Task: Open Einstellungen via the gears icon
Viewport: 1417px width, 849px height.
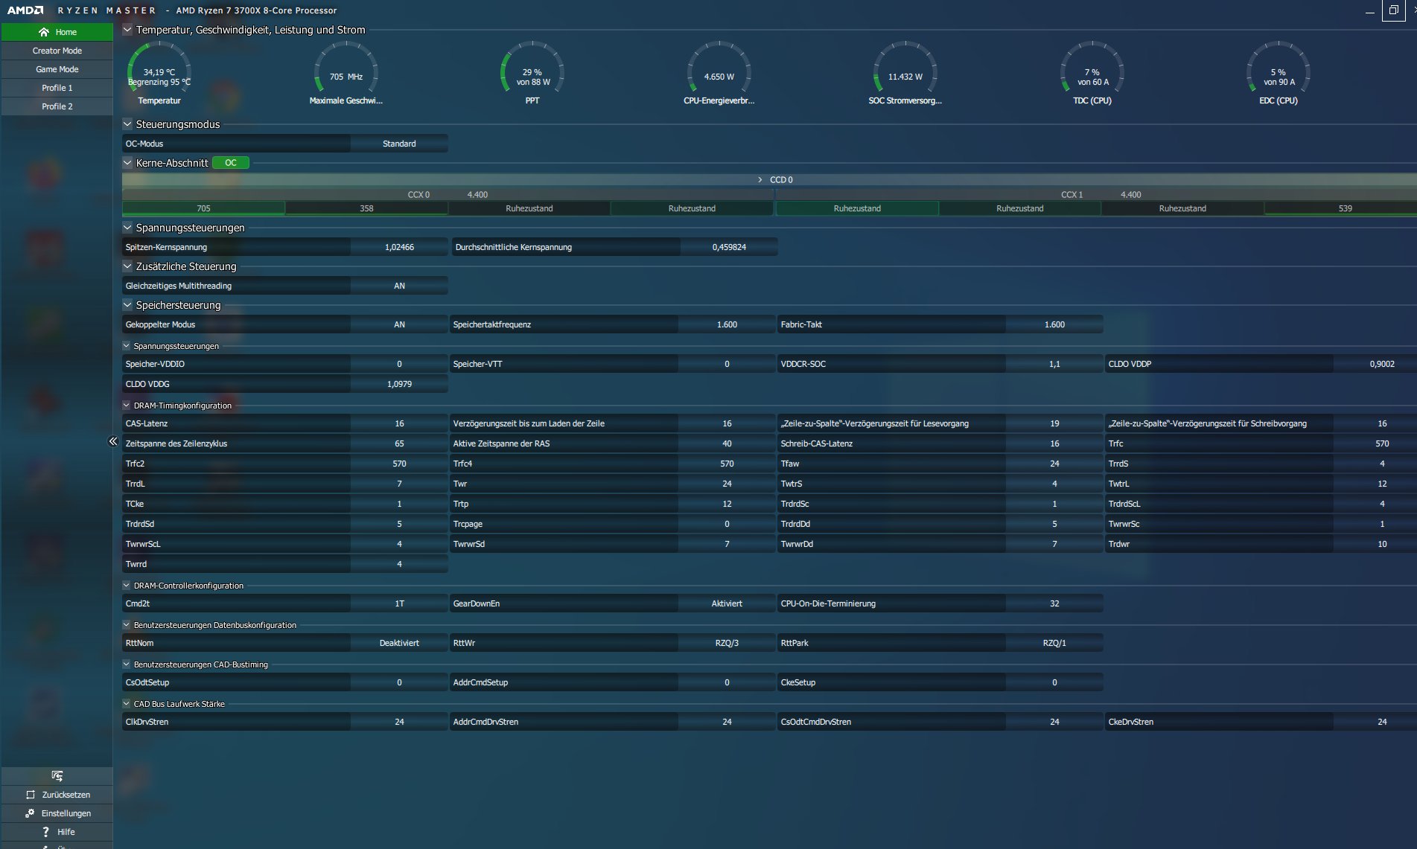Action: (30, 813)
